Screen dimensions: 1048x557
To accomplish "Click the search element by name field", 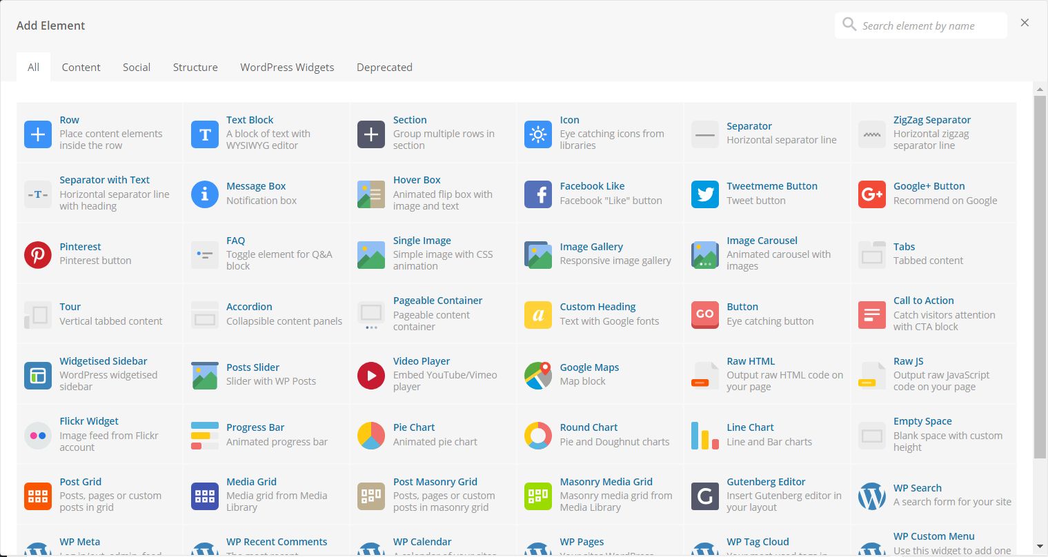I will [x=921, y=26].
